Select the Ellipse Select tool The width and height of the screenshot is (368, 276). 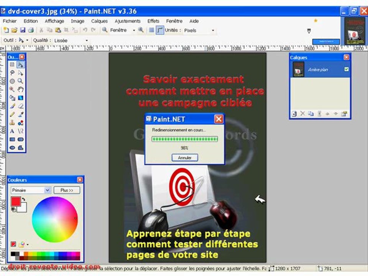click(12, 81)
